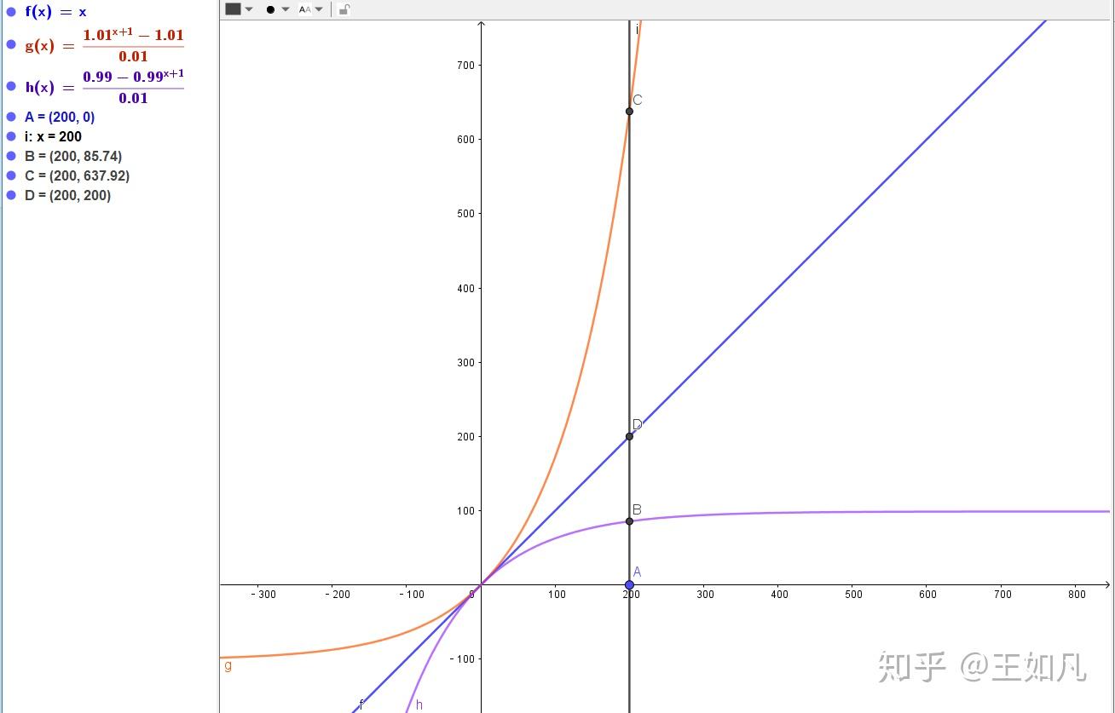1115x713 pixels.
Task: Click the x-axis tick label -300
Action: 263,595
